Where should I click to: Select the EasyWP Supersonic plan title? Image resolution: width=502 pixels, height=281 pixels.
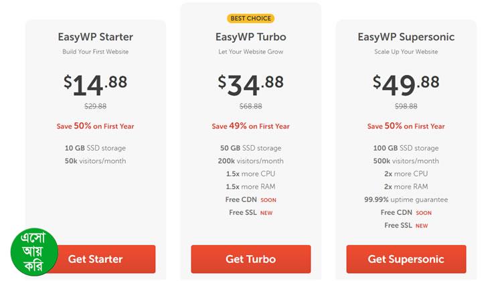click(406, 37)
